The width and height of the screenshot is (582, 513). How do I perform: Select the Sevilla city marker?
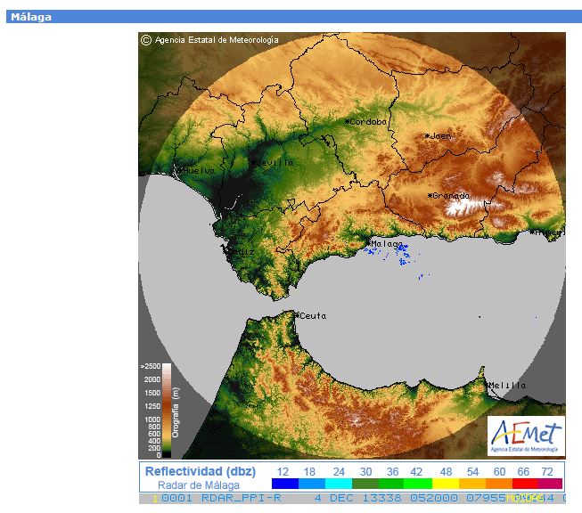(254, 163)
